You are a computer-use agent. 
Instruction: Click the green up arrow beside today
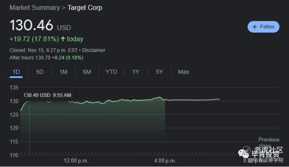63,39
